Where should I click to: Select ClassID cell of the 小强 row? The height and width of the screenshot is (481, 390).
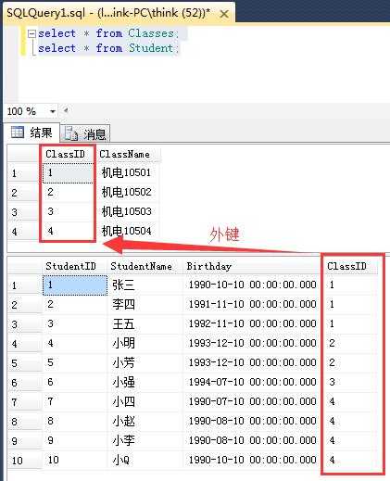(x=350, y=382)
